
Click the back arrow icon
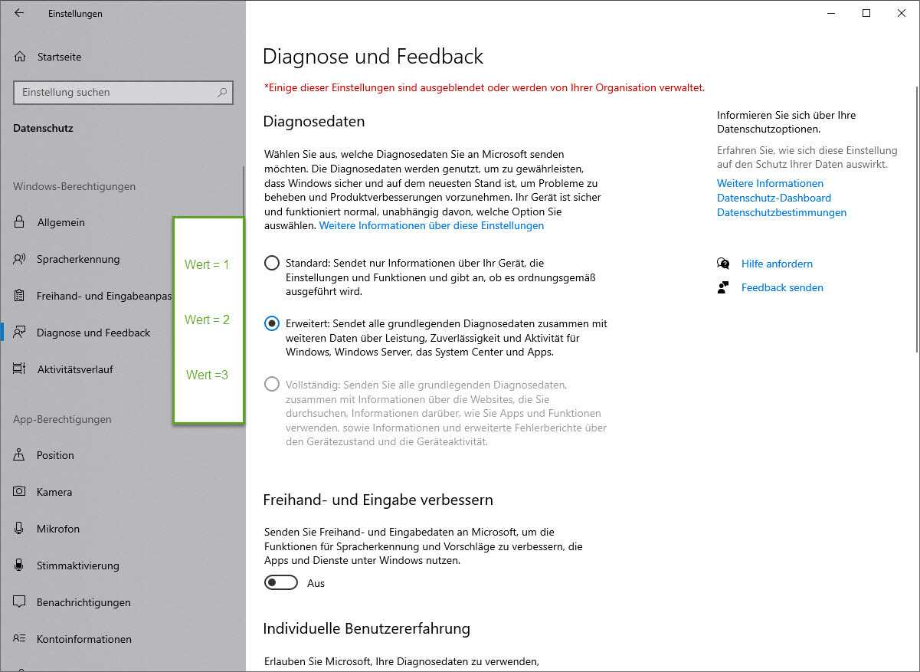tap(19, 13)
